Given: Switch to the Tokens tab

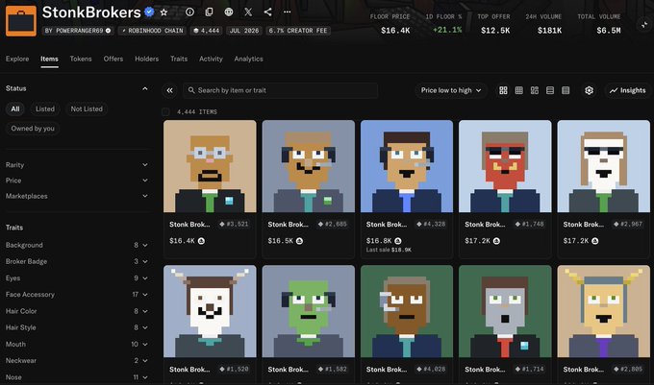Looking at the screenshot, I should (81, 60).
